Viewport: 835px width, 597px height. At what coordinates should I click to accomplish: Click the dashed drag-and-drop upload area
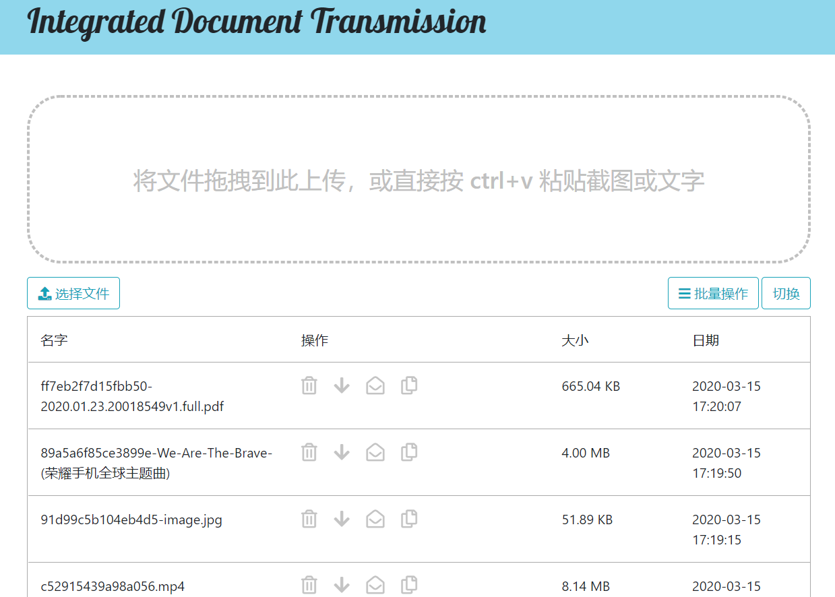[x=419, y=180]
